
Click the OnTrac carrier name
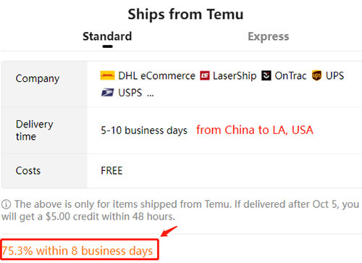(290, 76)
